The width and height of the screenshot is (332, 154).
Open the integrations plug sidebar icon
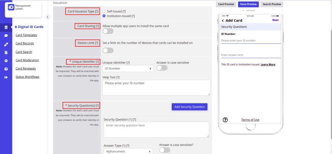coord(6,44)
